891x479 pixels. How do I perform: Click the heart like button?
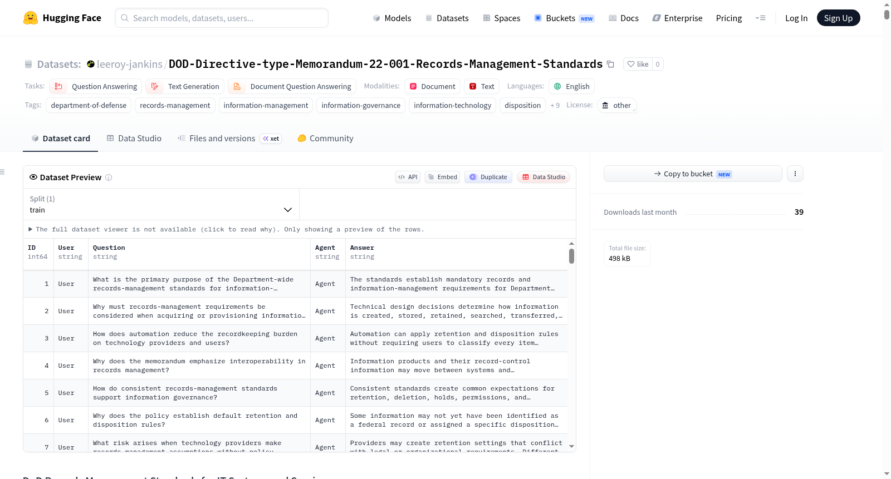point(638,64)
